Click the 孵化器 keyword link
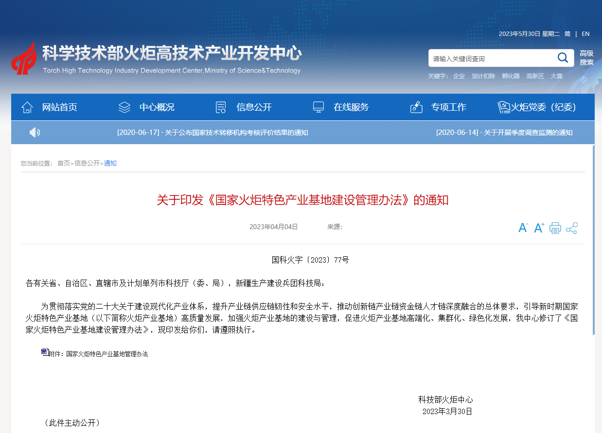This screenshot has height=433, width=602. coord(511,76)
